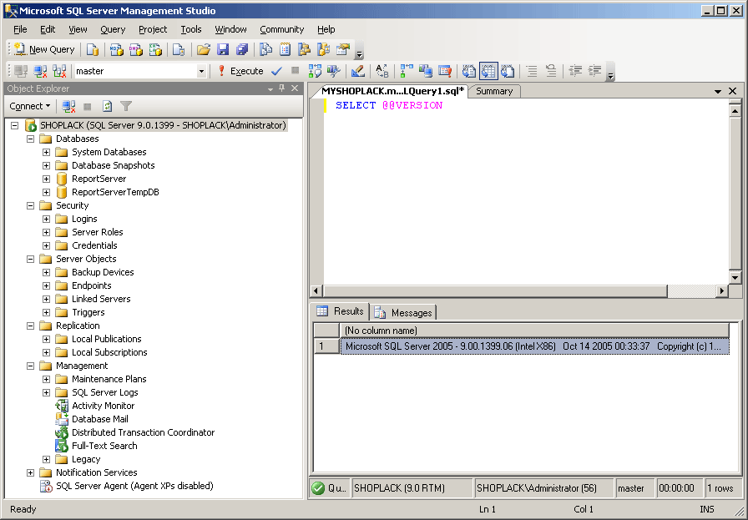Open the Properties Window icon
748x520 pixels.
click(343, 49)
